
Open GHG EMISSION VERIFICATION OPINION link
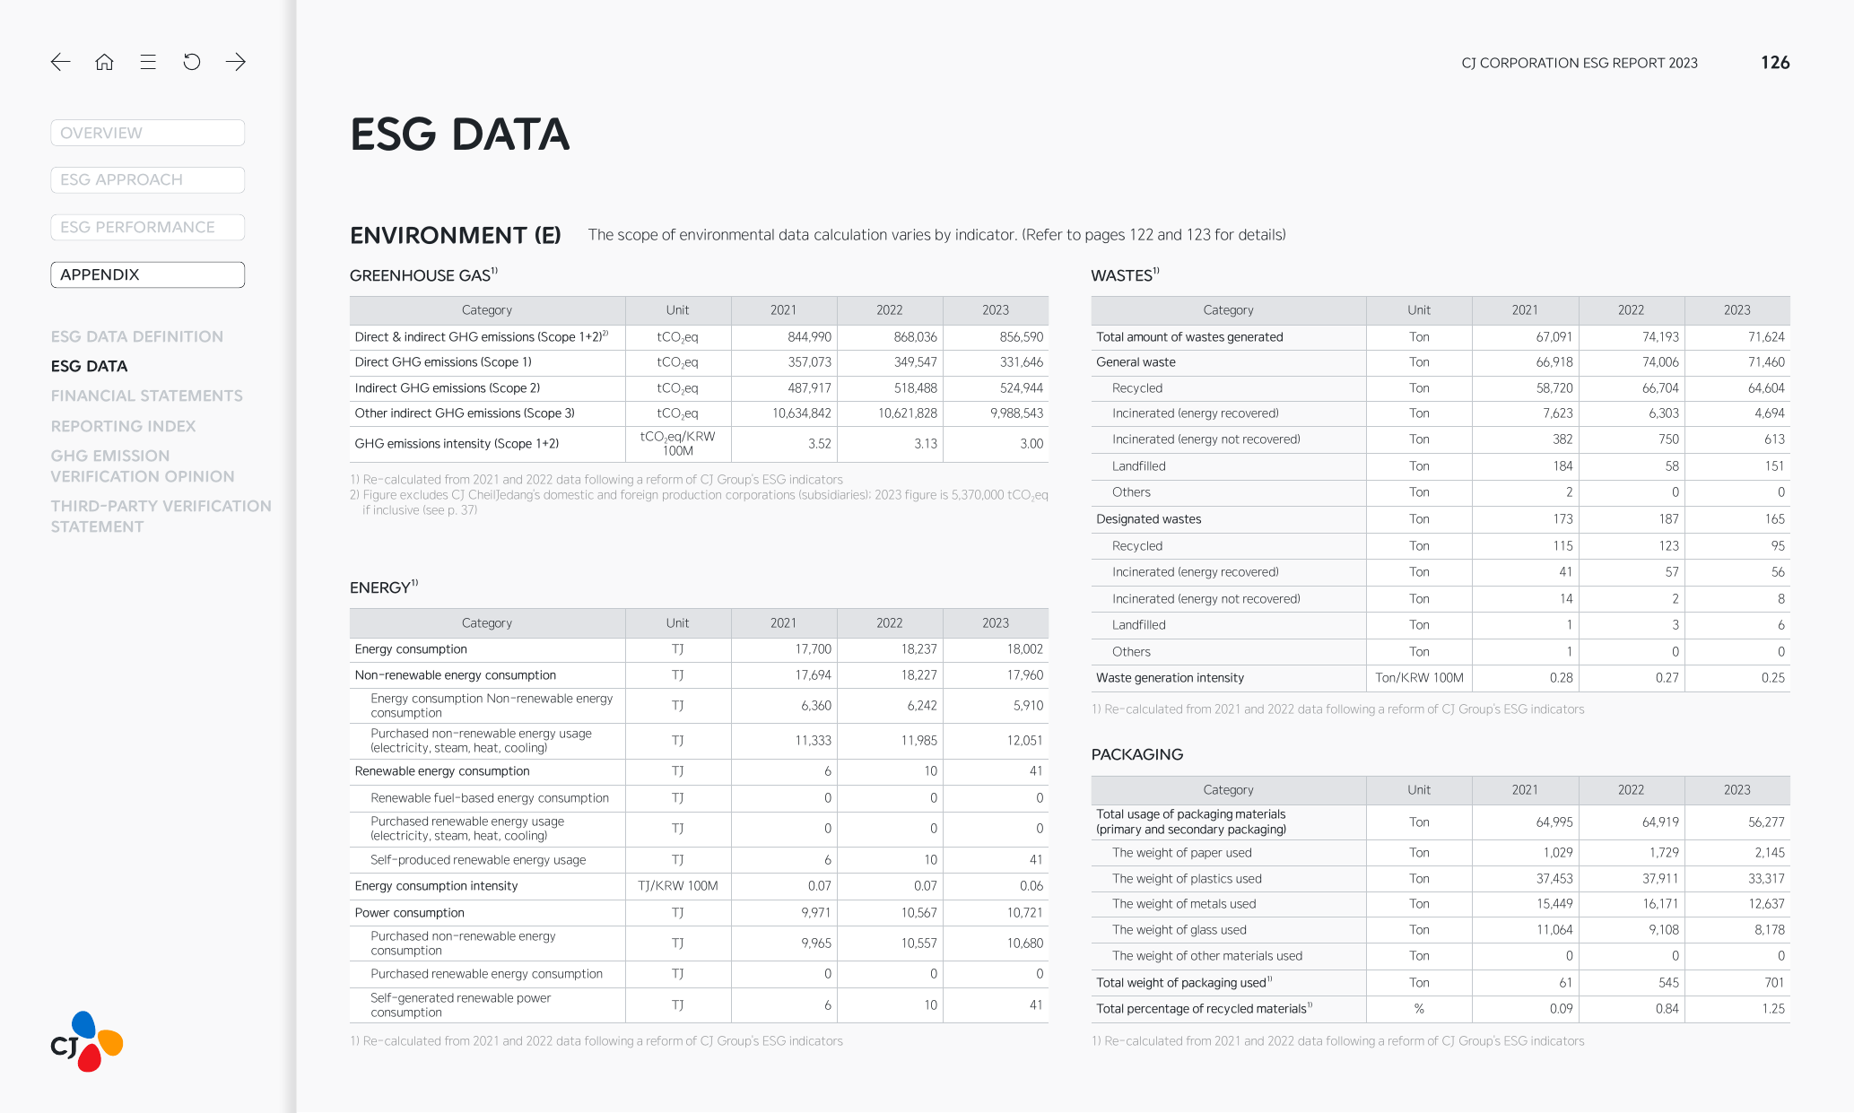[143, 466]
